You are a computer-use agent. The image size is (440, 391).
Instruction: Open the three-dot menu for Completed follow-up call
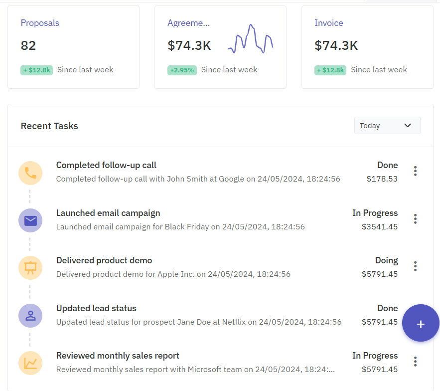click(415, 171)
